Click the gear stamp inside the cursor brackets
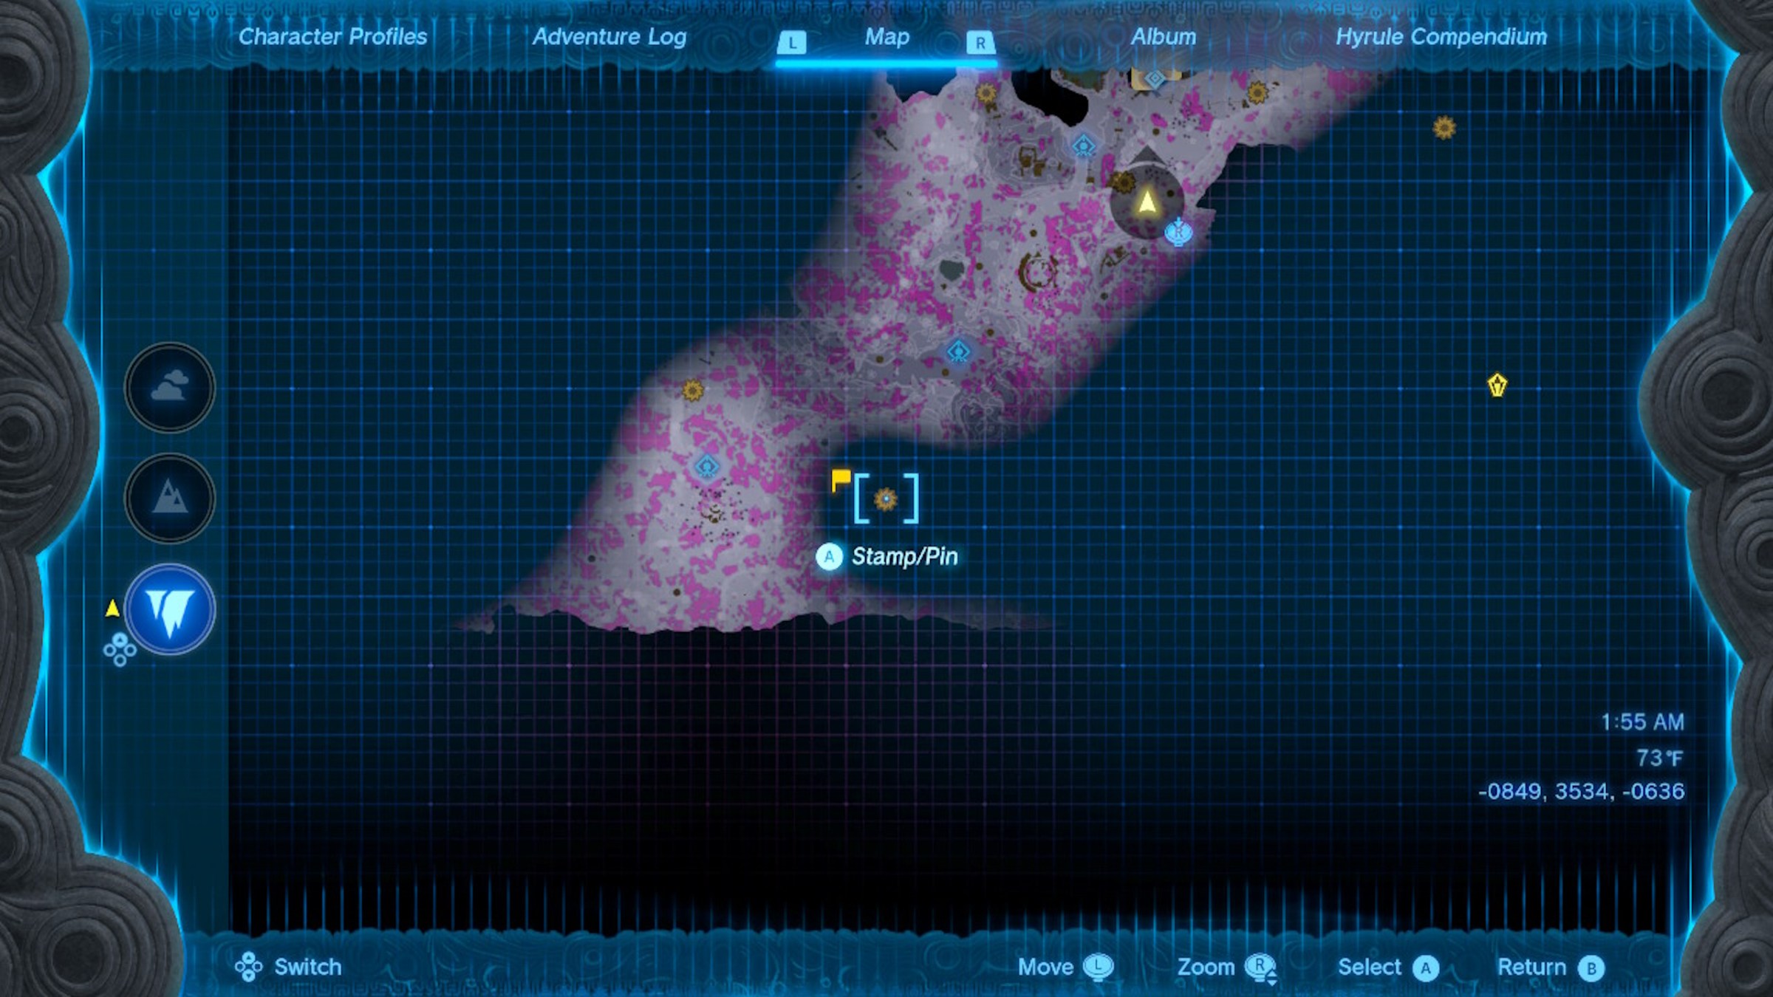The width and height of the screenshot is (1773, 997). (x=886, y=499)
